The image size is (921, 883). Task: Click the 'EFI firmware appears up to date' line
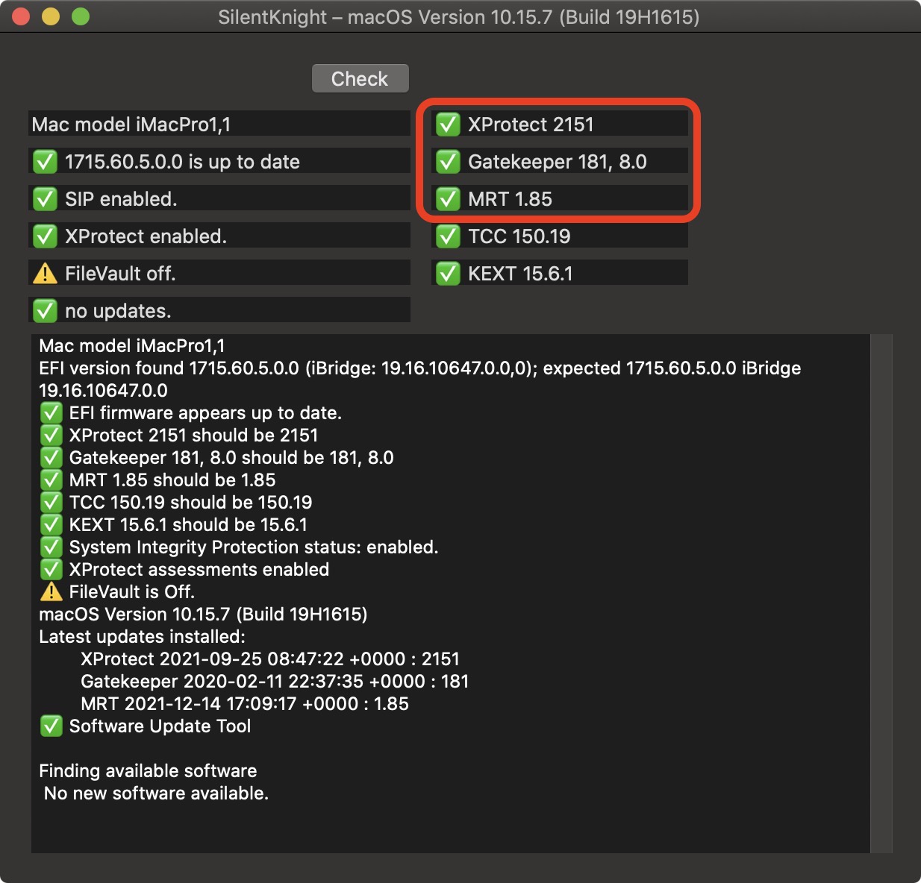tap(205, 413)
